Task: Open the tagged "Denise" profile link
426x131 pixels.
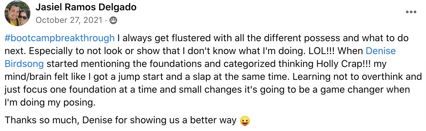Action: (380, 51)
